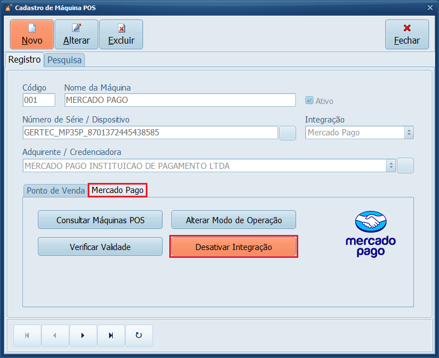Go to the next record
The height and width of the screenshot is (358, 439).
[x=83, y=335]
